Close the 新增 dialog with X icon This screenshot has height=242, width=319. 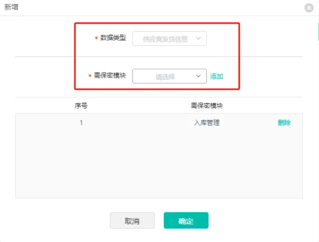[x=309, y=8]
